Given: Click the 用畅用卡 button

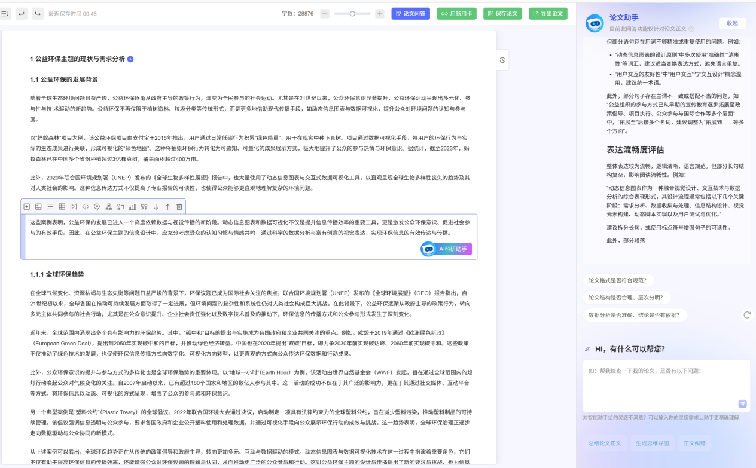Looking at the screenshot, I should click(456, 13).
